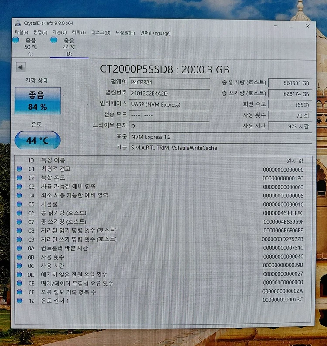Select attribute name 컨트롤러 바쁜 시간
The image size is (327, 346).
[65, 248]
